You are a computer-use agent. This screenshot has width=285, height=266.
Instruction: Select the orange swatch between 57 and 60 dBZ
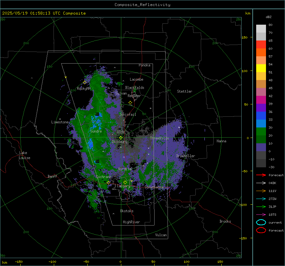[x=261, y=52]
